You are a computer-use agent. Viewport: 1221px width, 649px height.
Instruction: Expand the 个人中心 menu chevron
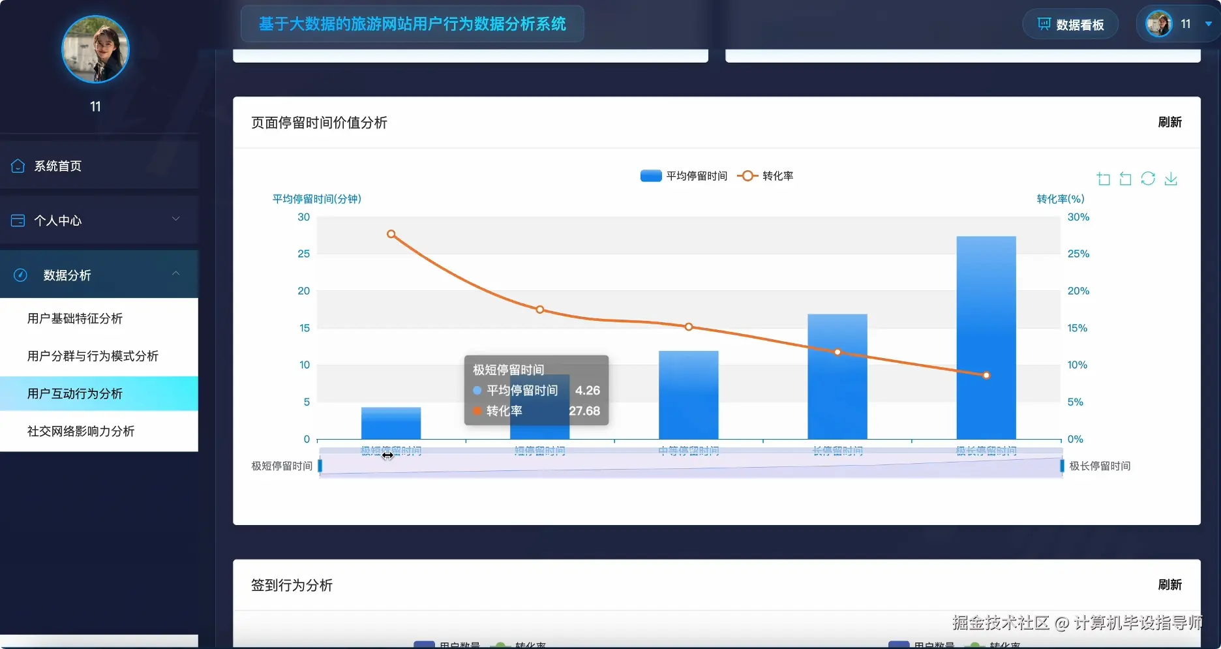pyautogui.click(x=175, y=219)
